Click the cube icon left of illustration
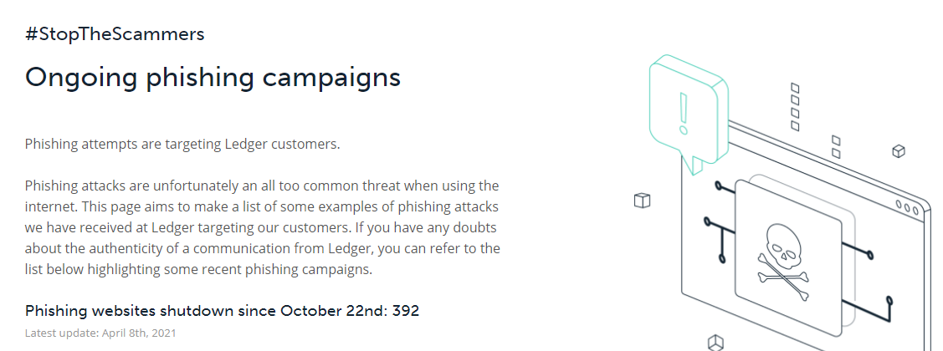Screen dimensions: 943x351 point(643,200)
